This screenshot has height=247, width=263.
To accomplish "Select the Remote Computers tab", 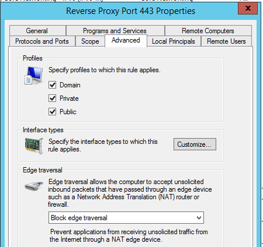I will click(208, 31).
